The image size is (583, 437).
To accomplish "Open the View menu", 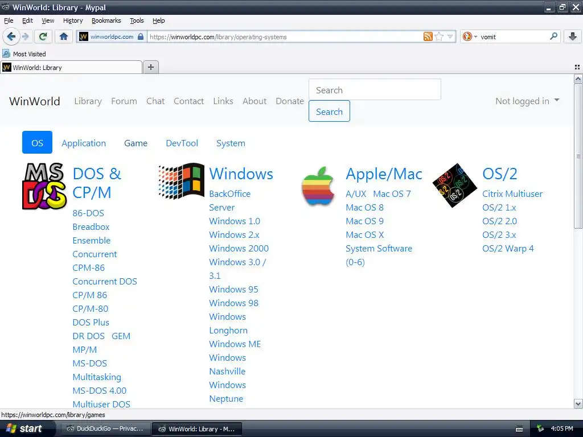I will click(48, 20).
